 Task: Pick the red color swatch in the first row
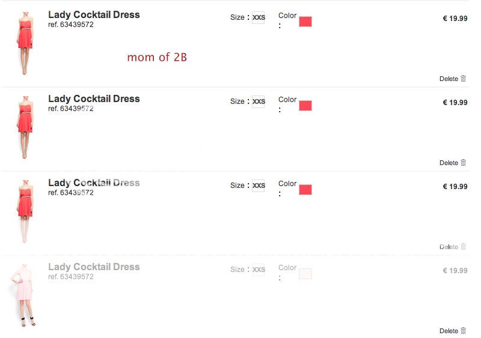click(305, 22)
